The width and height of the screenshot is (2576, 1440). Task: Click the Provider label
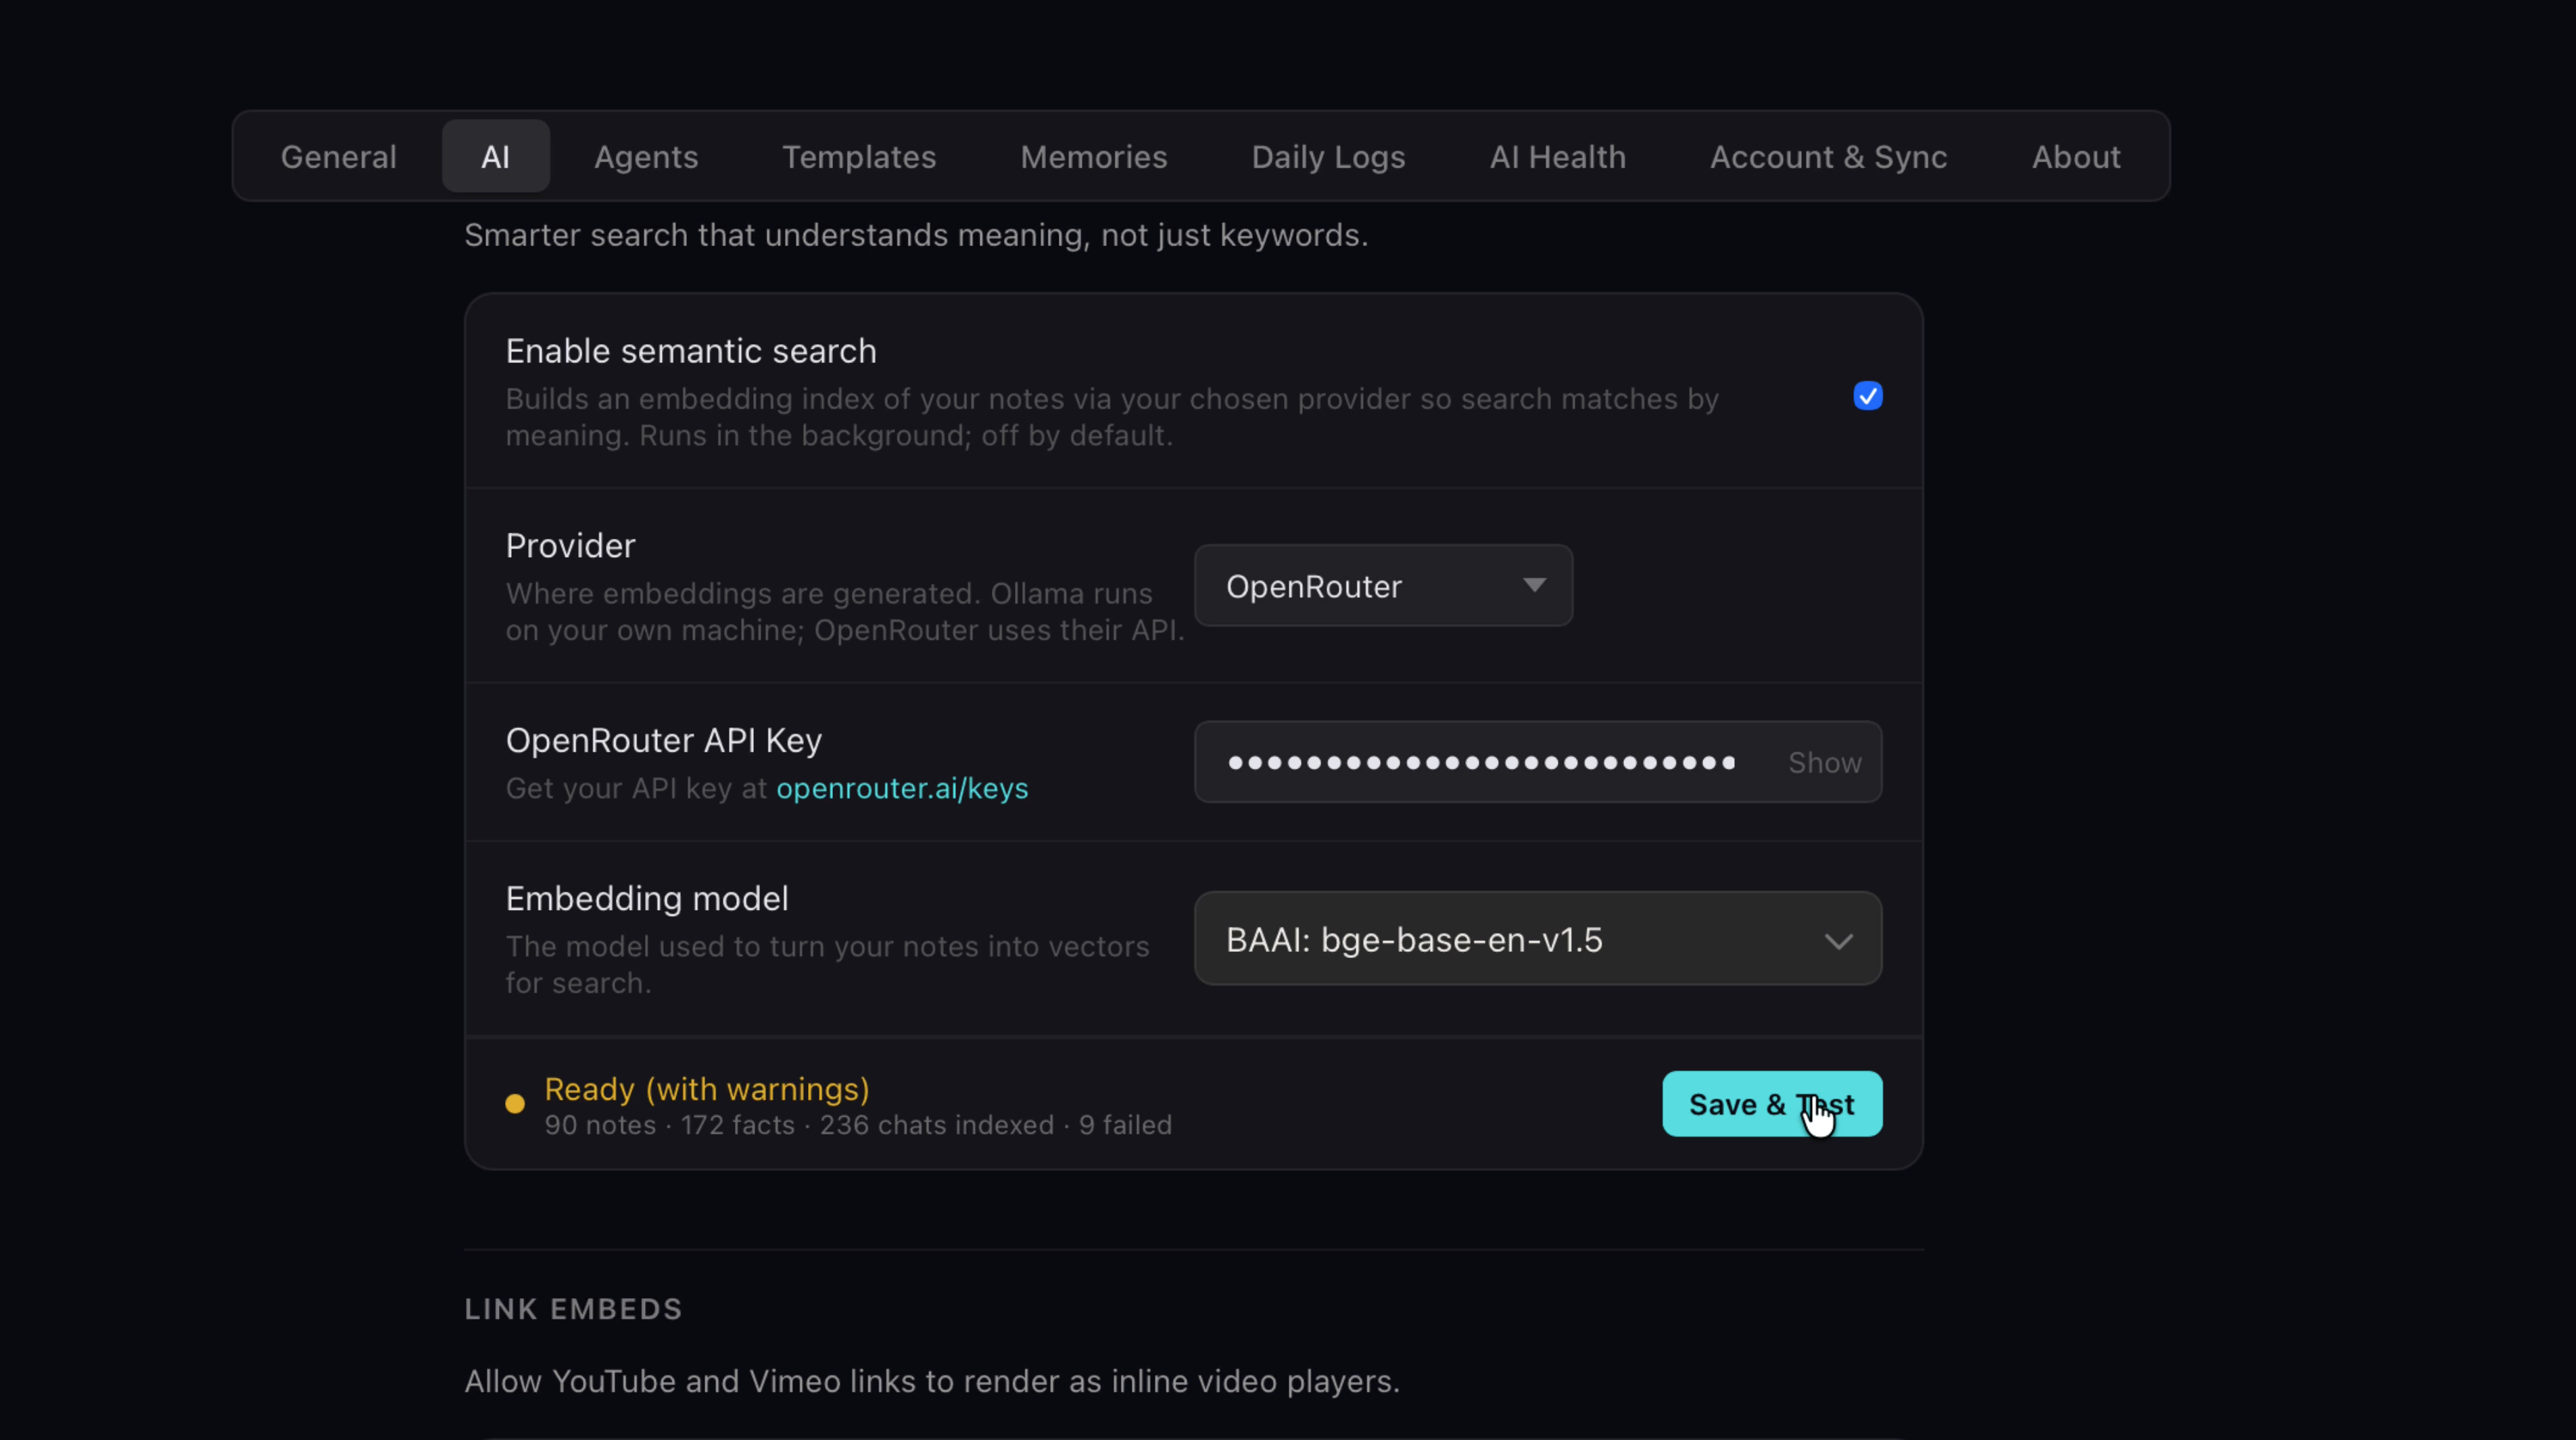570,546
